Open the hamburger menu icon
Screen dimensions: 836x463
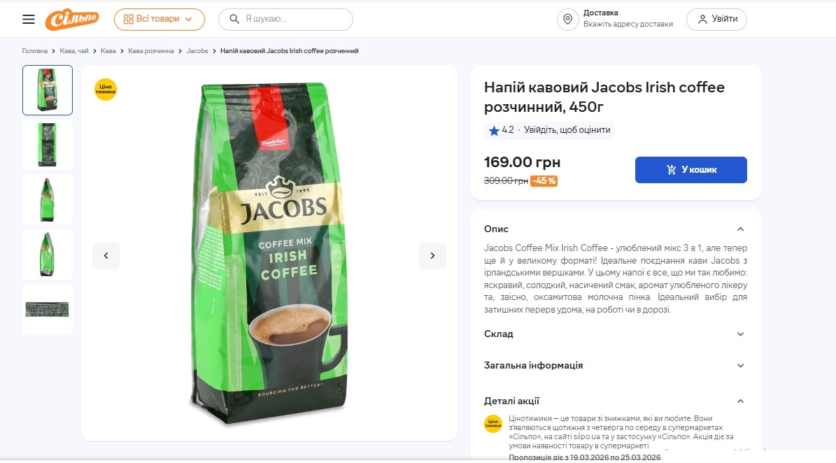coord(28,19)
